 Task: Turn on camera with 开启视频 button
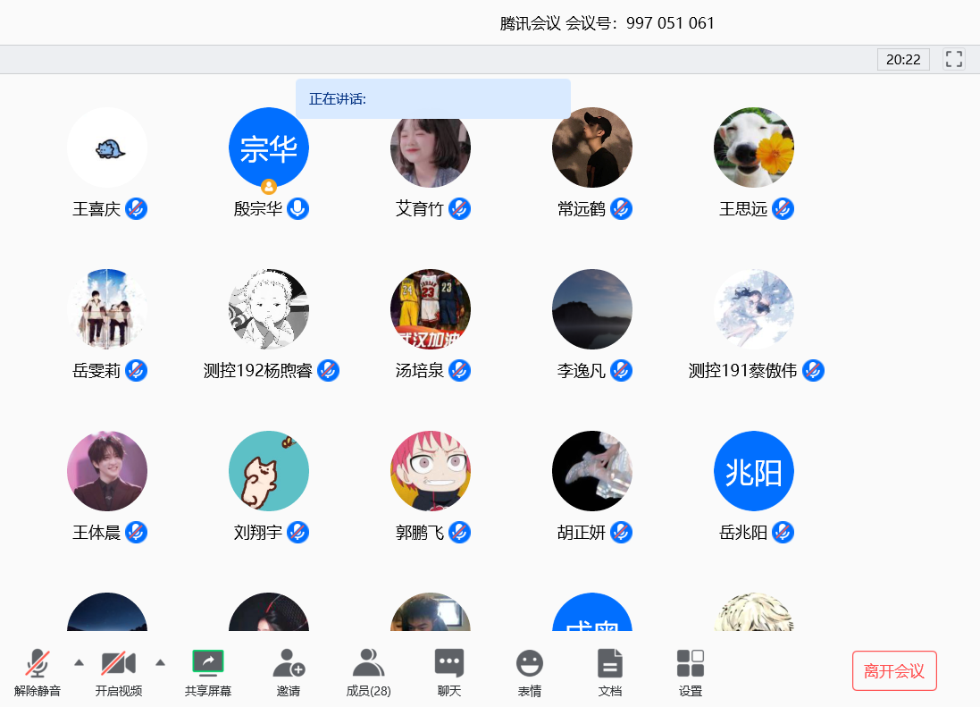118,663
